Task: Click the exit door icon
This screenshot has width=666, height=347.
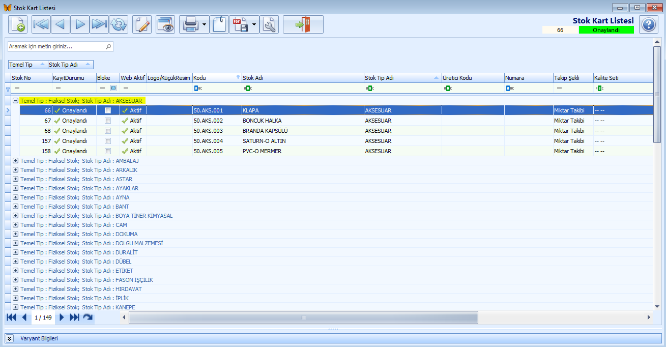Action: tap(303, 24)
